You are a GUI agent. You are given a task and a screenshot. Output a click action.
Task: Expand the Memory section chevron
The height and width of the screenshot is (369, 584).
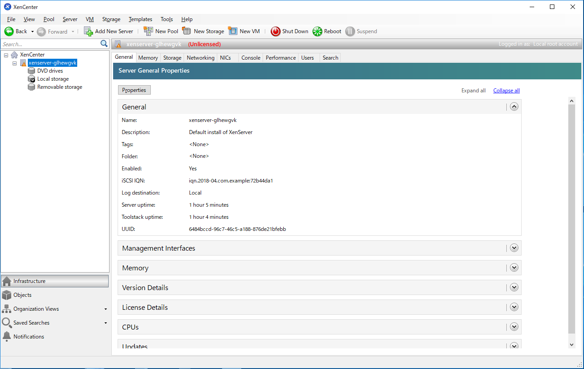[x=514, y=267]
